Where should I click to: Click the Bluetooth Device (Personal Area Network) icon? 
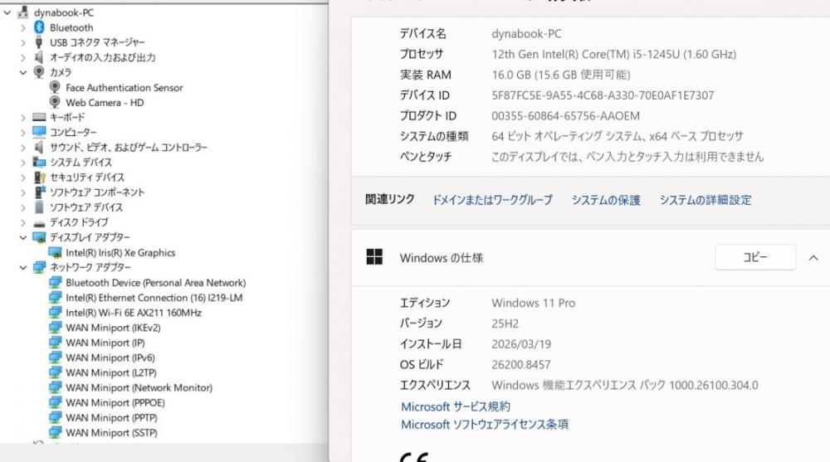(x=55, y=282)
